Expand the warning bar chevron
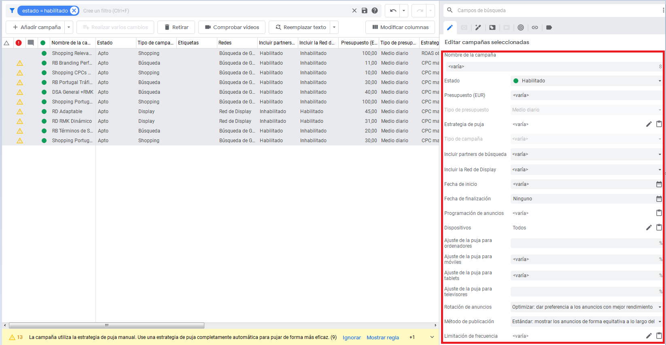666x345 pixels. pyautogui.click(x=432, y=337)
